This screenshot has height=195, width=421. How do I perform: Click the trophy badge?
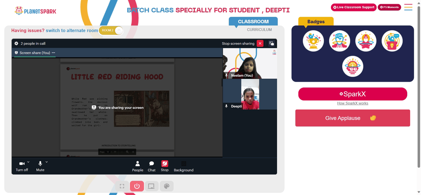click(313, 41)
